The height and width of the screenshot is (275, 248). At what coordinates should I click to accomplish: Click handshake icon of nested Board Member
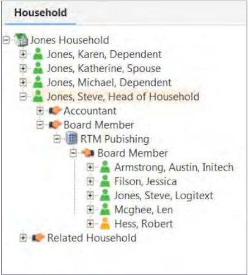(x=88, y=153)
